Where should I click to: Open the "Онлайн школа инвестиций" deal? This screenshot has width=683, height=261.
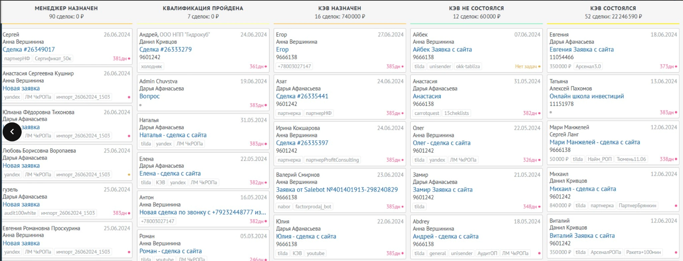pyautogui.click(x=587, y=96)
